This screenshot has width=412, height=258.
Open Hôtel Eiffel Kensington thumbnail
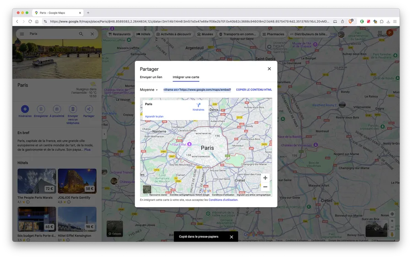coord(77,219)
